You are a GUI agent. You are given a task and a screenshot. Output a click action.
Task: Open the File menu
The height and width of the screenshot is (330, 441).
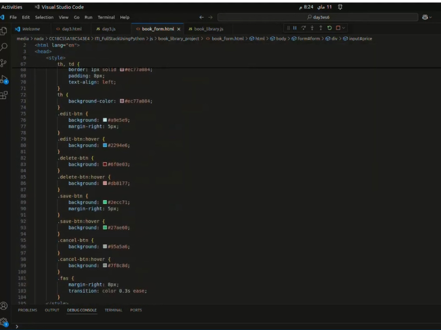(13, 17)
